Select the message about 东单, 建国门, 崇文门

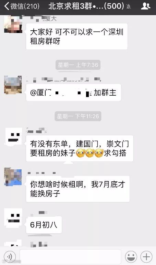[x=80, y=148]
